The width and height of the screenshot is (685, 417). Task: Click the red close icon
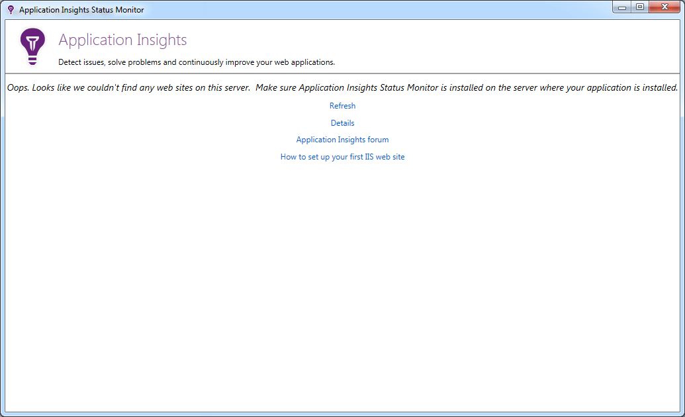click(x=664, y=7)
